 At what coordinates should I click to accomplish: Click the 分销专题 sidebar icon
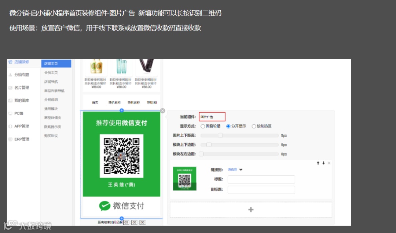pyautogui.click(x=10, y=75)
